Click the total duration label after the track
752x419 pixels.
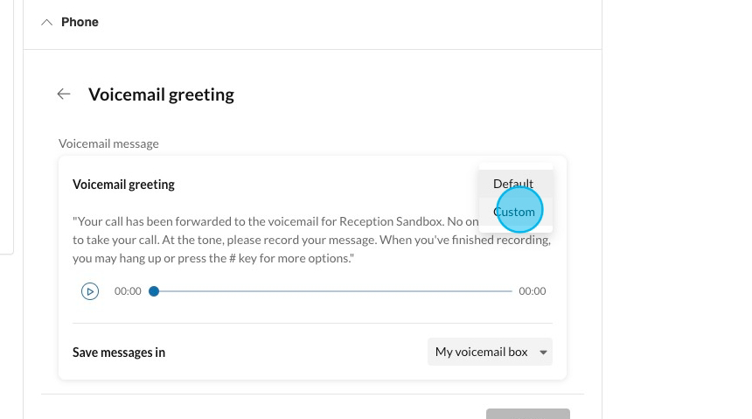coord(532,291)
